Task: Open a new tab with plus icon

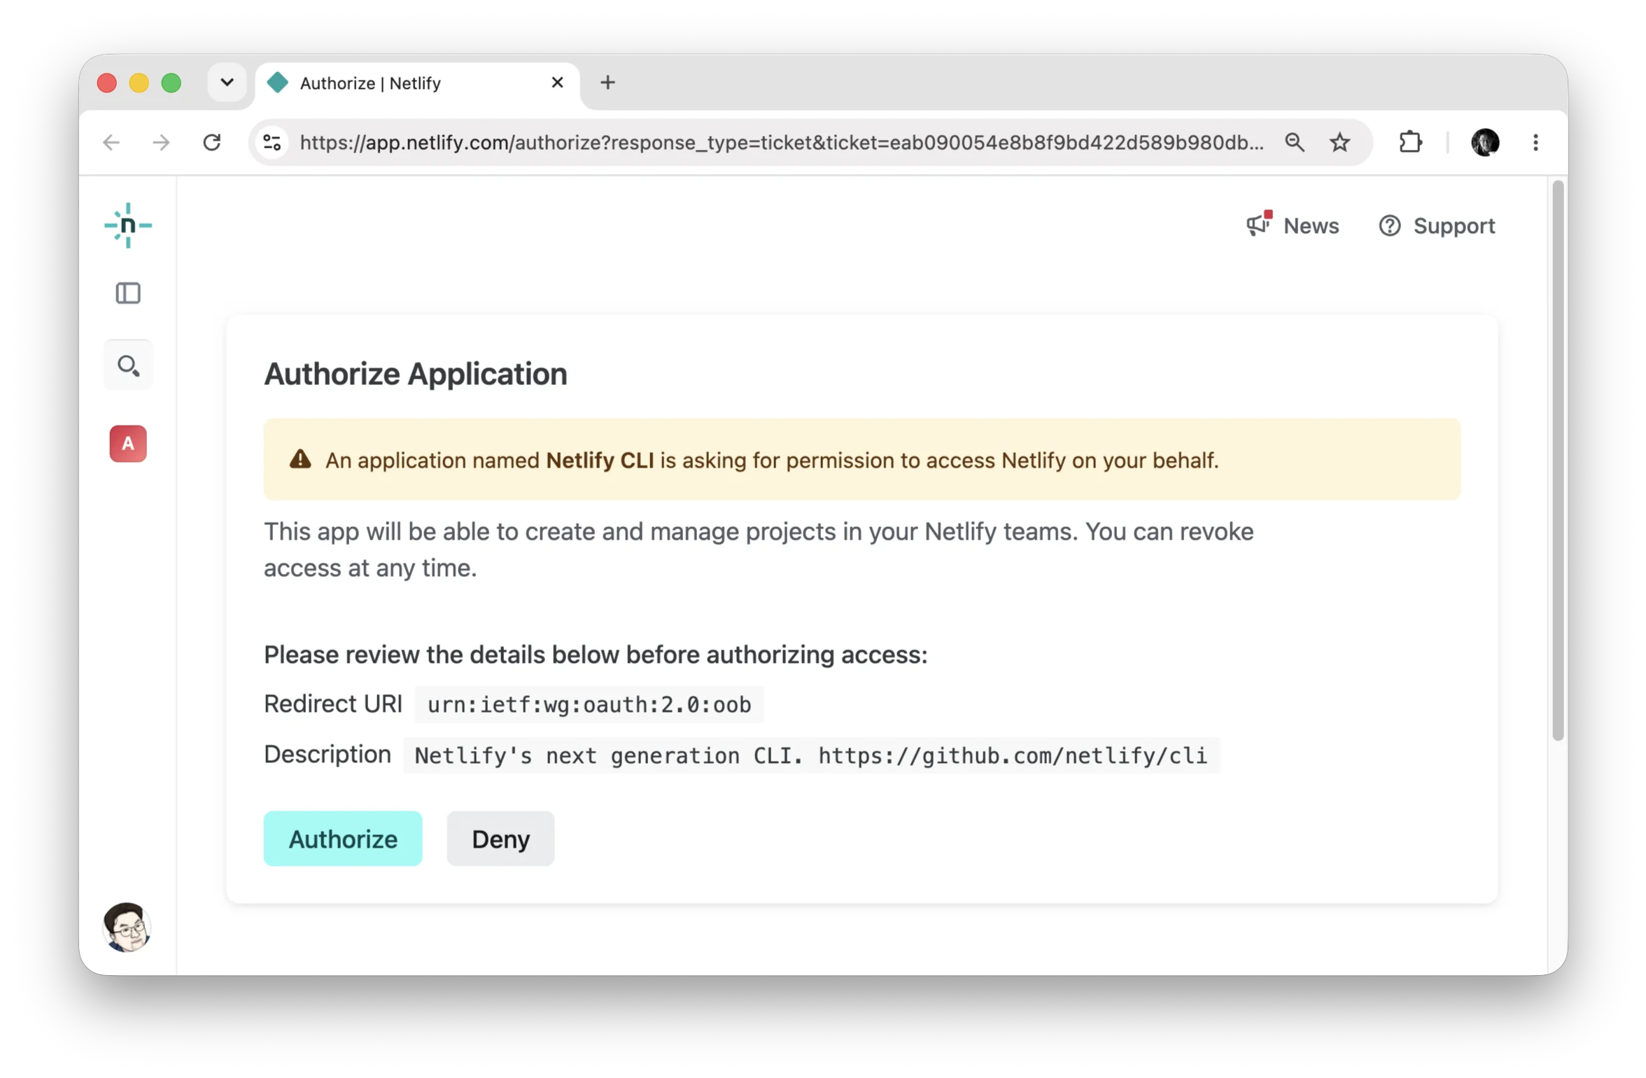Action: point(608,83)
